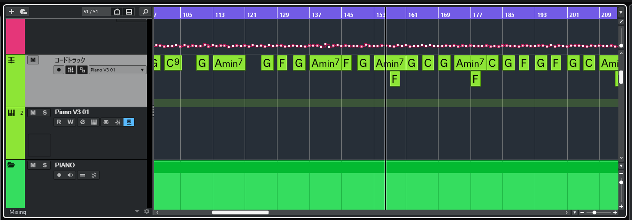Click the 185 bar marker in ruler
Screen dimensions: 632x220
[x=509, y=15]
